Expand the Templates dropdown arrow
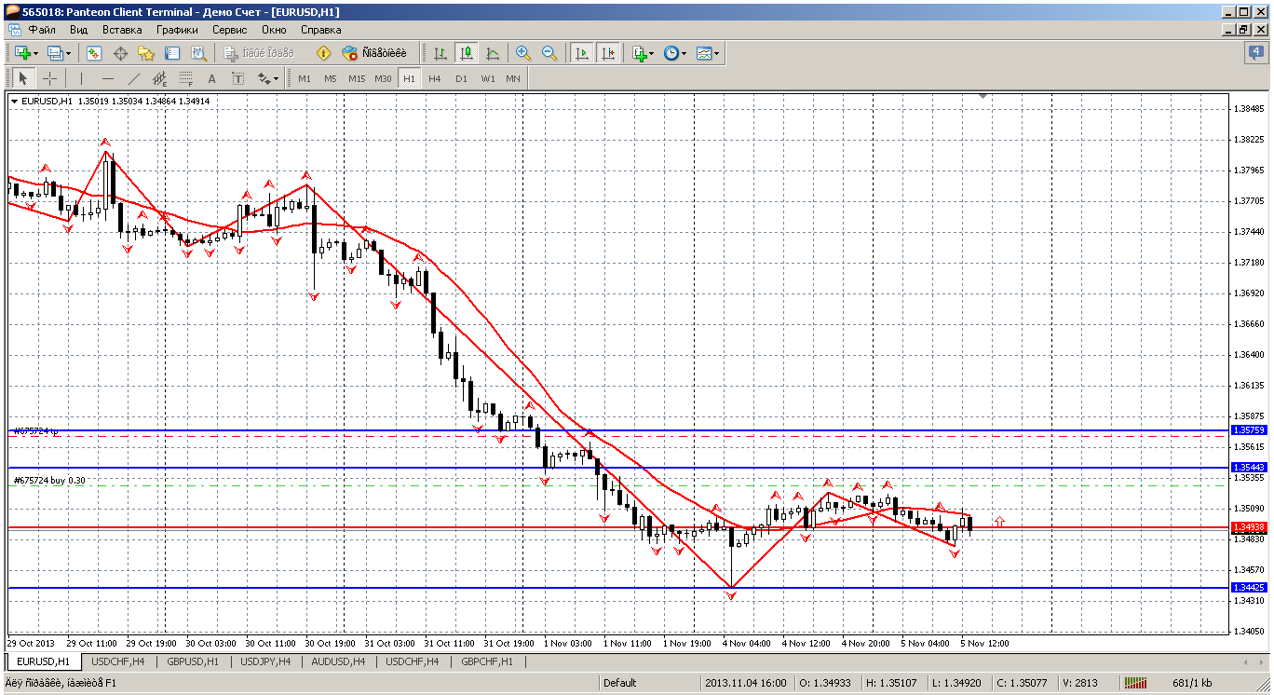 716,54
